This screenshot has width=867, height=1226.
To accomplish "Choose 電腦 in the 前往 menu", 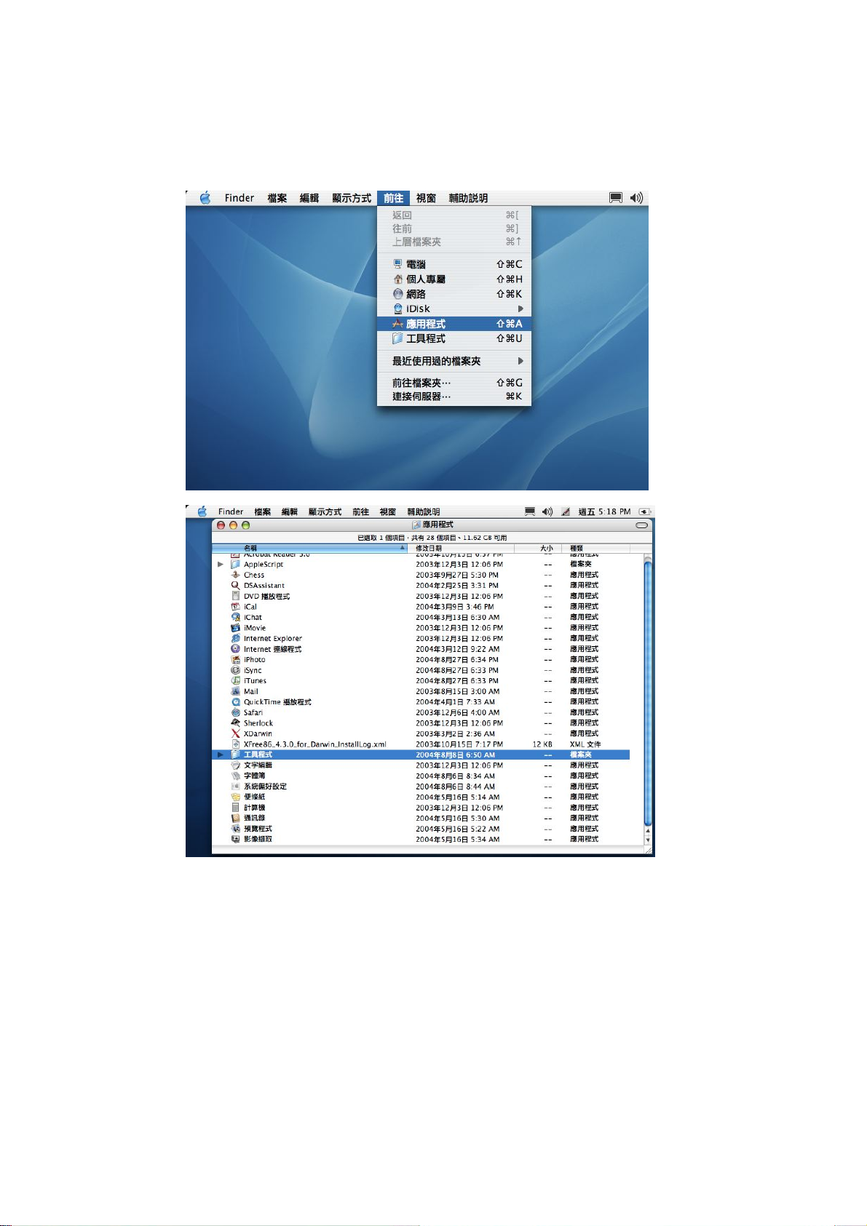I will 454,264.
